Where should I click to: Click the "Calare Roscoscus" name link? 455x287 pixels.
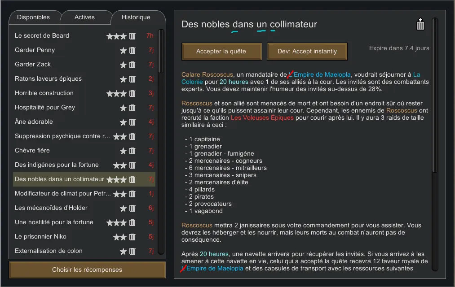coord(207,74)
